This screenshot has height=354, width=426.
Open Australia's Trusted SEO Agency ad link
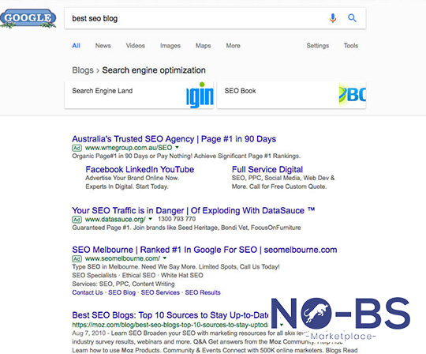click(174, 139)
